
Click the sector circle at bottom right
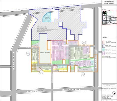(x=83, y=74)
